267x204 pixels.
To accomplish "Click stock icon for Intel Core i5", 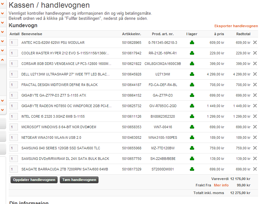I will click(192, 116).
